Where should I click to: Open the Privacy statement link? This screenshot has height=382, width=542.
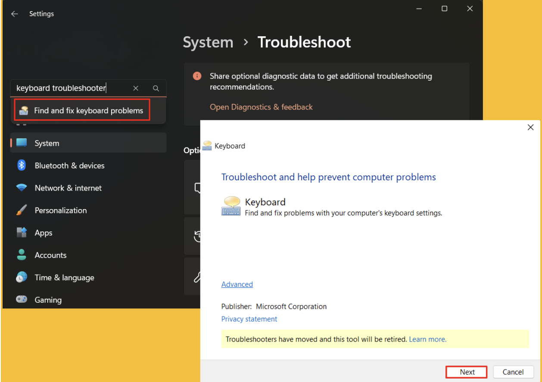[x=249, y=319]
